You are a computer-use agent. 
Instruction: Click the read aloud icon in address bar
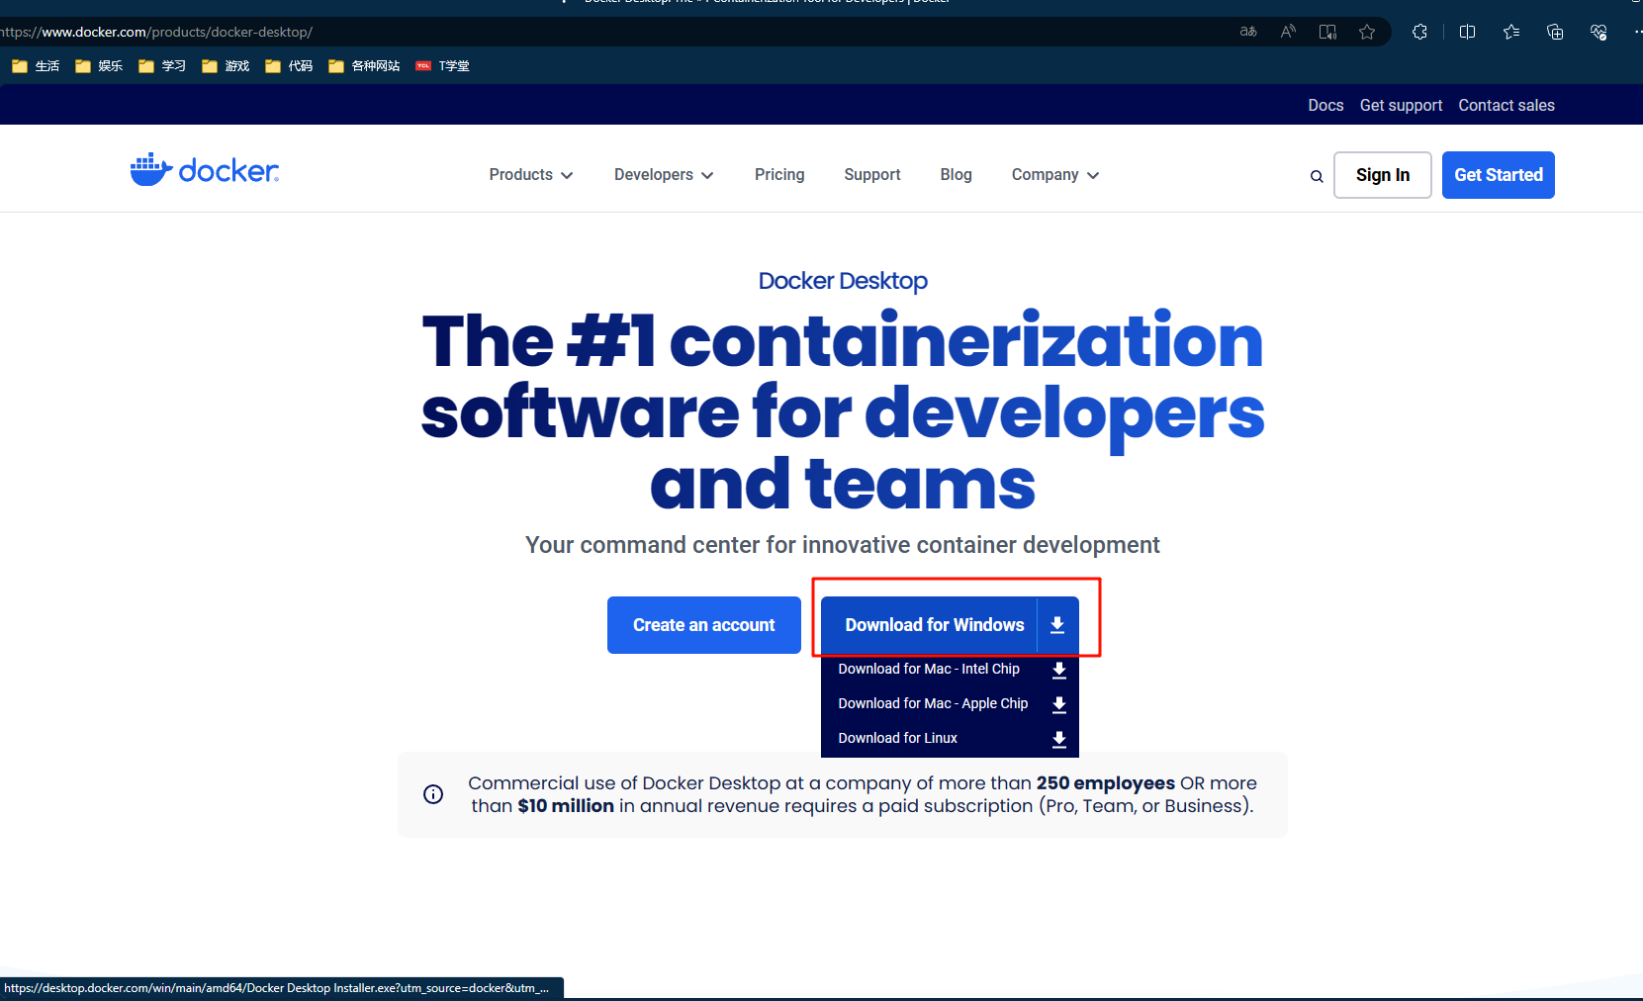coord(1288,32)
